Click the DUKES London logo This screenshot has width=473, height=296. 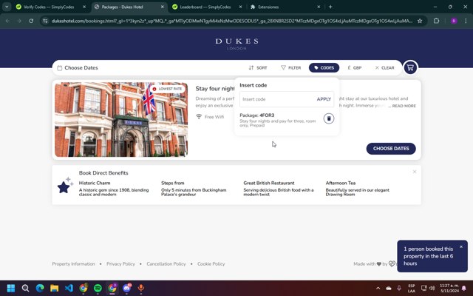tap(236, 44)
